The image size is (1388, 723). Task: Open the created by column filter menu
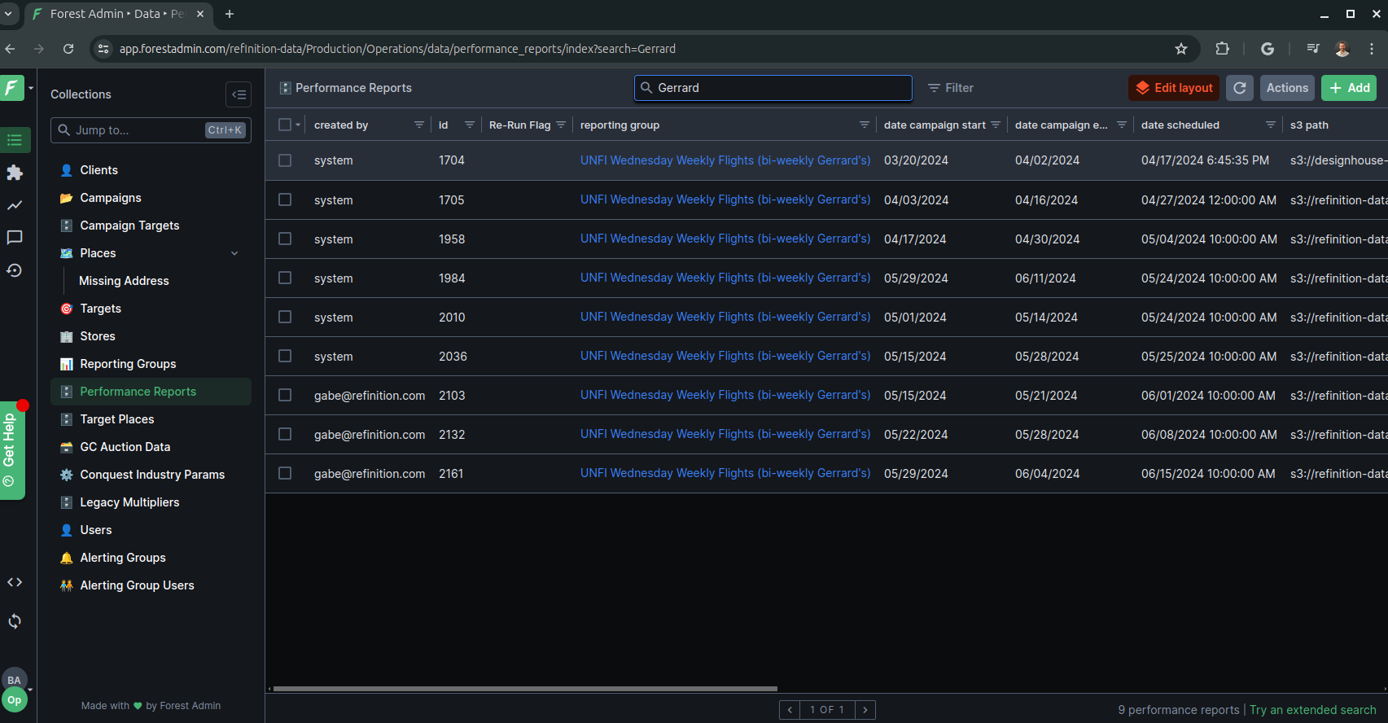tap(419, 125)
